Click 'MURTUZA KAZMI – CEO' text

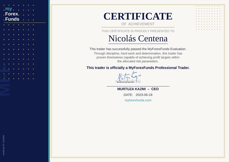click(x=138, y=89)
